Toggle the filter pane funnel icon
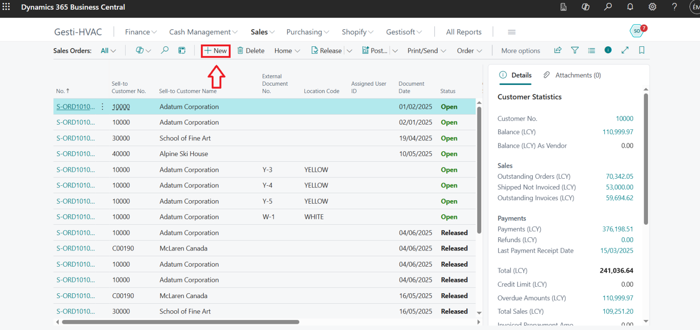 pos(575,50)
